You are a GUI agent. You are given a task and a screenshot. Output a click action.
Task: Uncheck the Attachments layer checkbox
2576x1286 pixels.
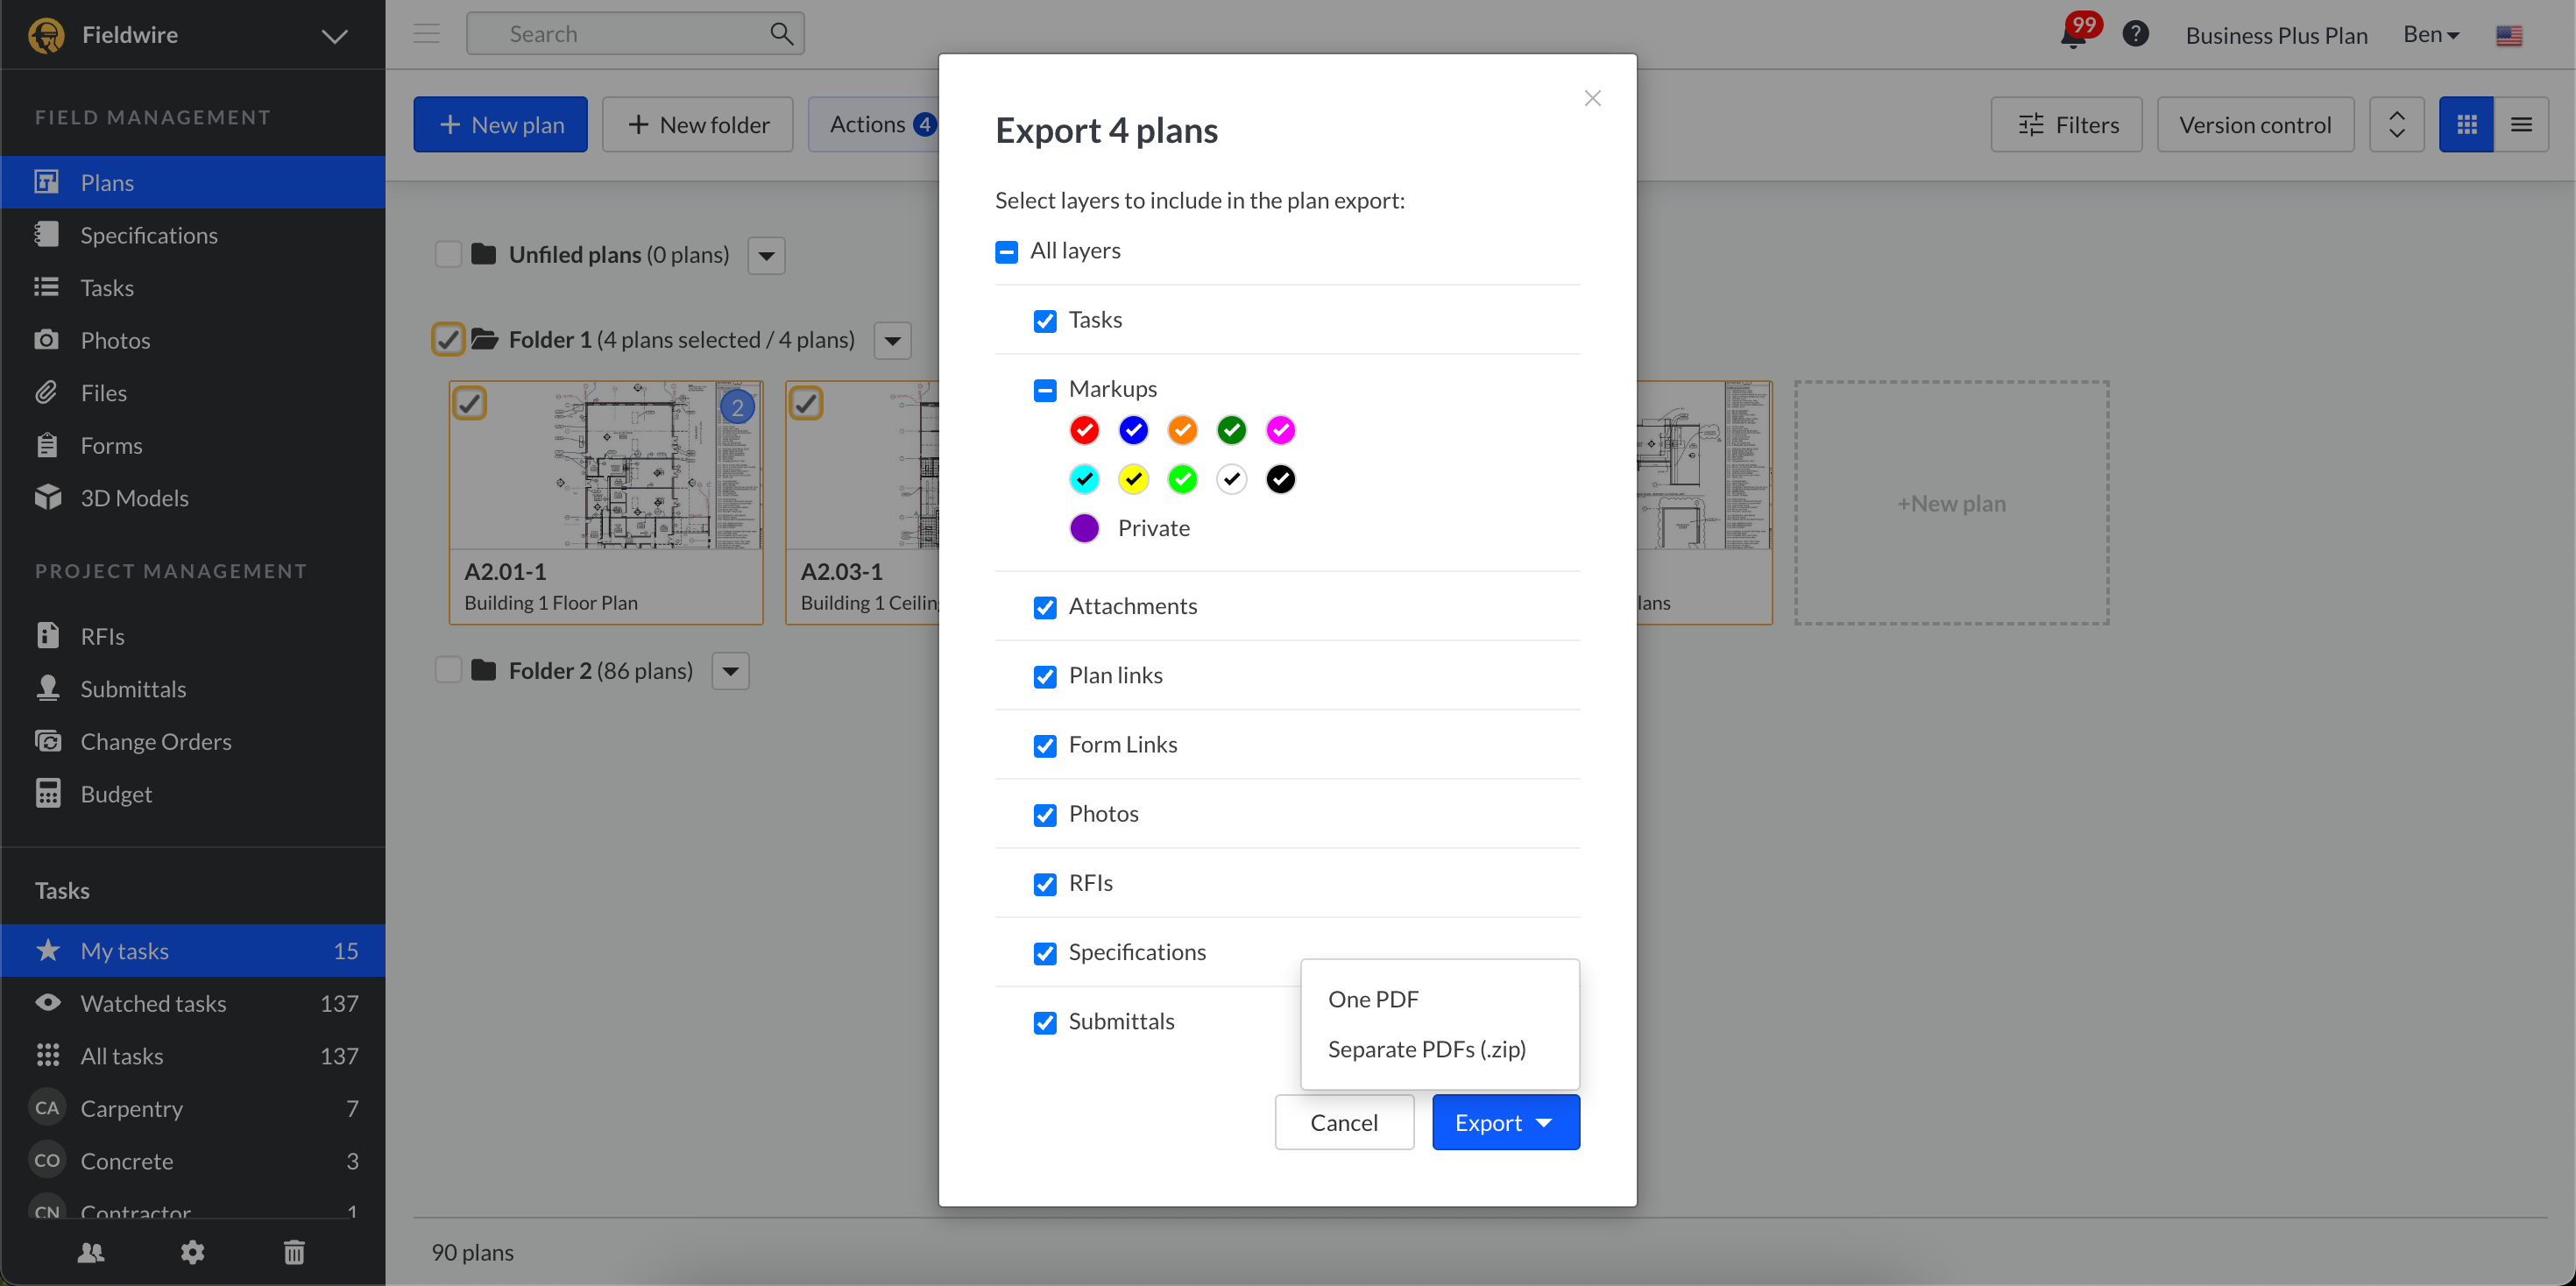1045,607
